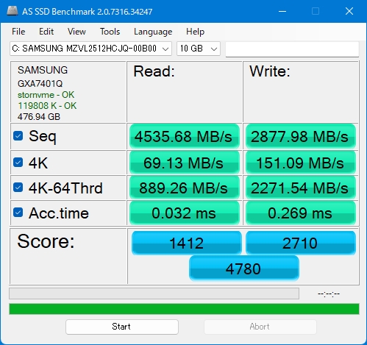Minimize the AS SSD Benchmark window
367x345 pixels.
(x=282, y=11)
